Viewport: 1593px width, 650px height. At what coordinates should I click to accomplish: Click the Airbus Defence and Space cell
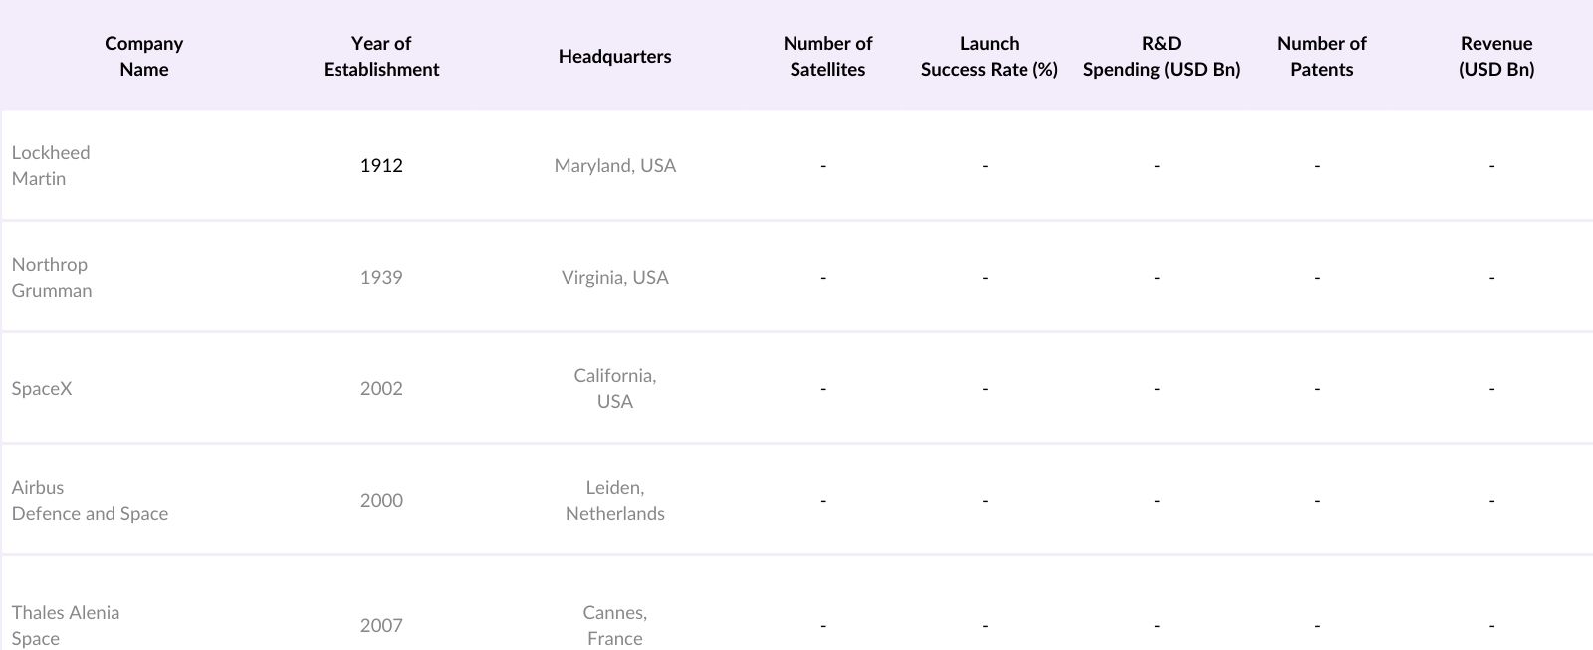(x=90, y=500)
